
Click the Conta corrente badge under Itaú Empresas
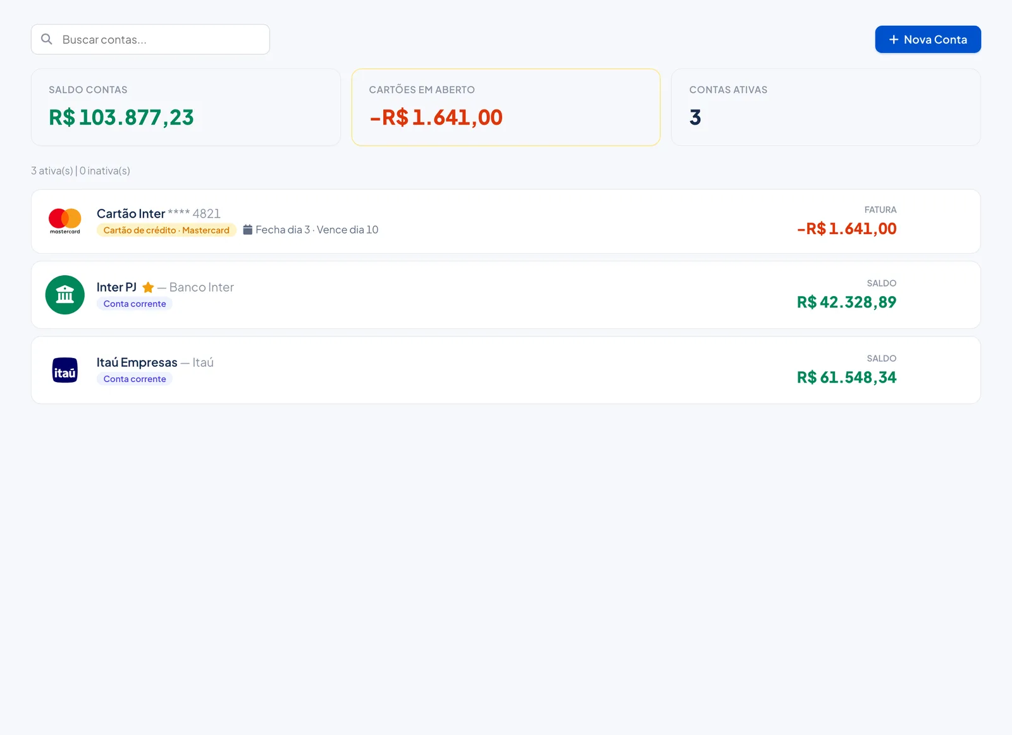coord(135,379)
